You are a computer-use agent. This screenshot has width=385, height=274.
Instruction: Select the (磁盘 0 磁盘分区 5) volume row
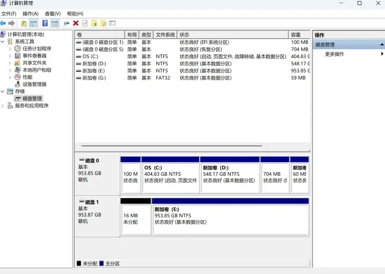tap(192, 49)
